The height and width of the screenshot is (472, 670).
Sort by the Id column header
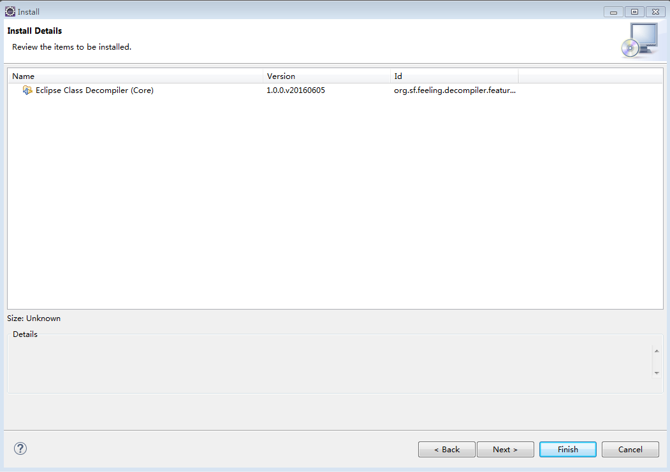pos(455,76)
